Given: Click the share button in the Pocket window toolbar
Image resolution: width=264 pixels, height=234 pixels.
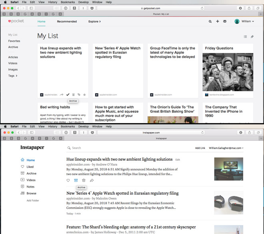Looking at the screenshot, I should (249, 8).
